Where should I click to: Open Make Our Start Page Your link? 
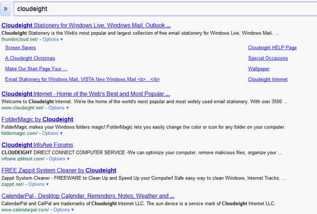[36, 69]
